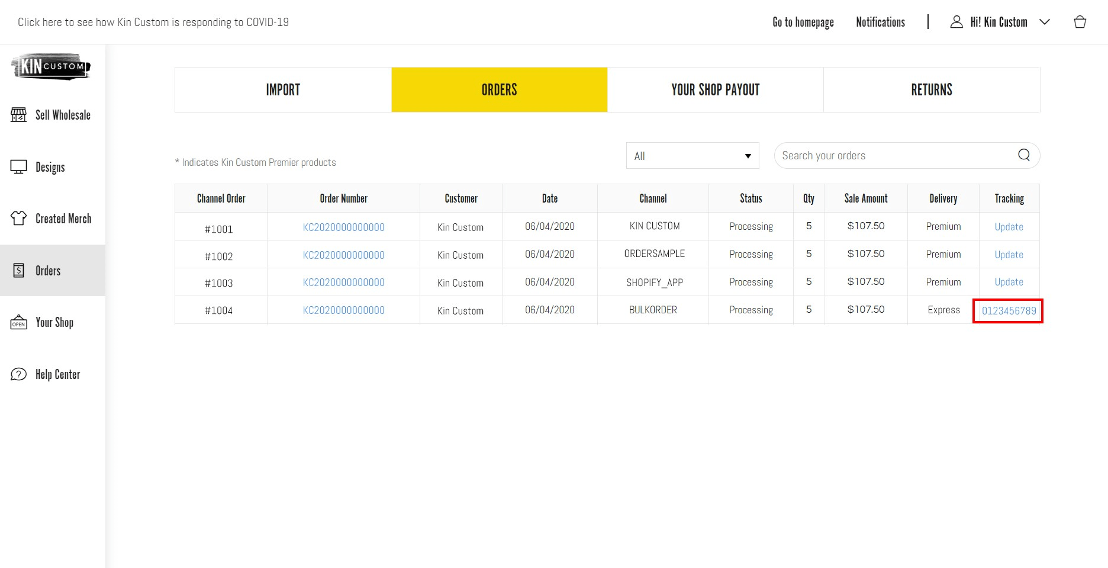Image resolution: width=1108 pixels, height=568 pixels.
Task: Click the Kin Custom logo
Action: coord(50,66)
